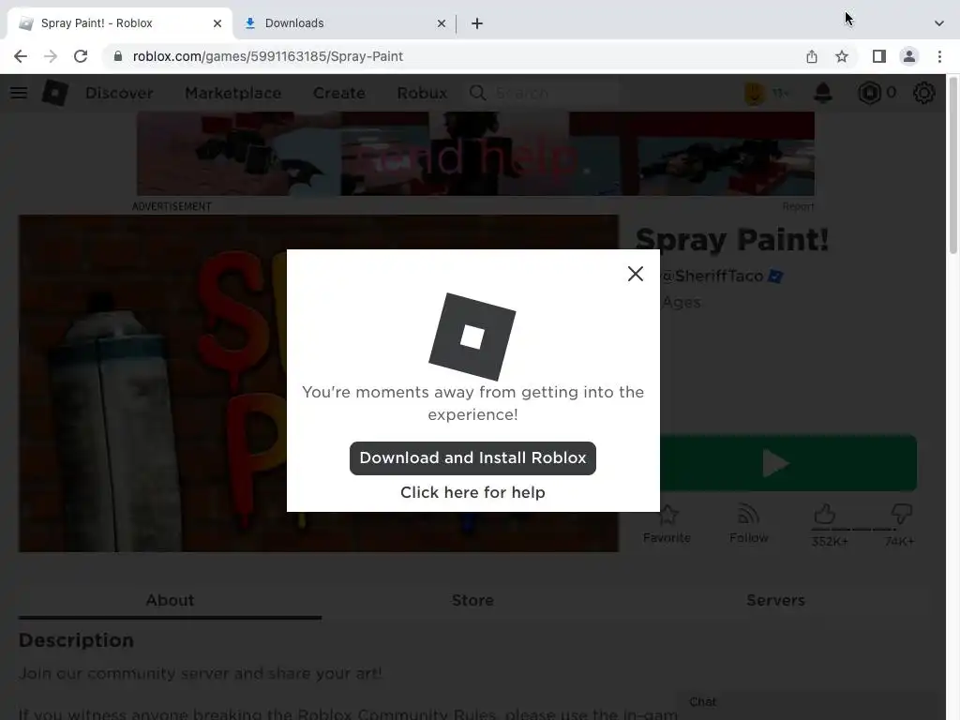Image resolution: width=960 pixels, height=720 pixels.
Task: Click the address bar URL
Action: tap(267, 56)
